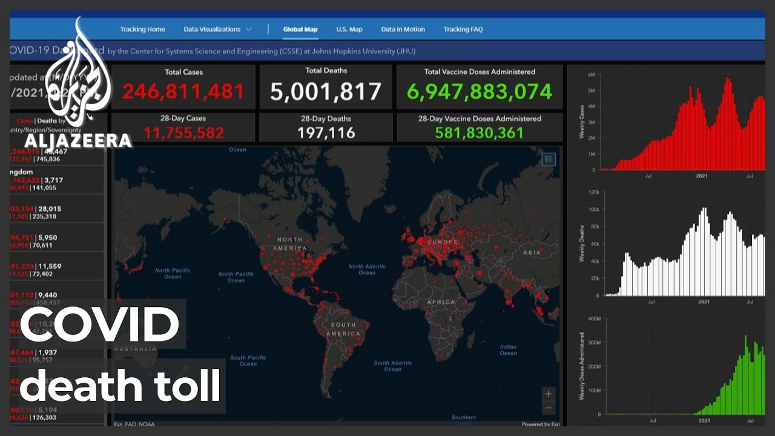The image size is (775, 436).
Task: Click the vaccine doses total 6,947,883,074
Action: click(x=480, y=91)
